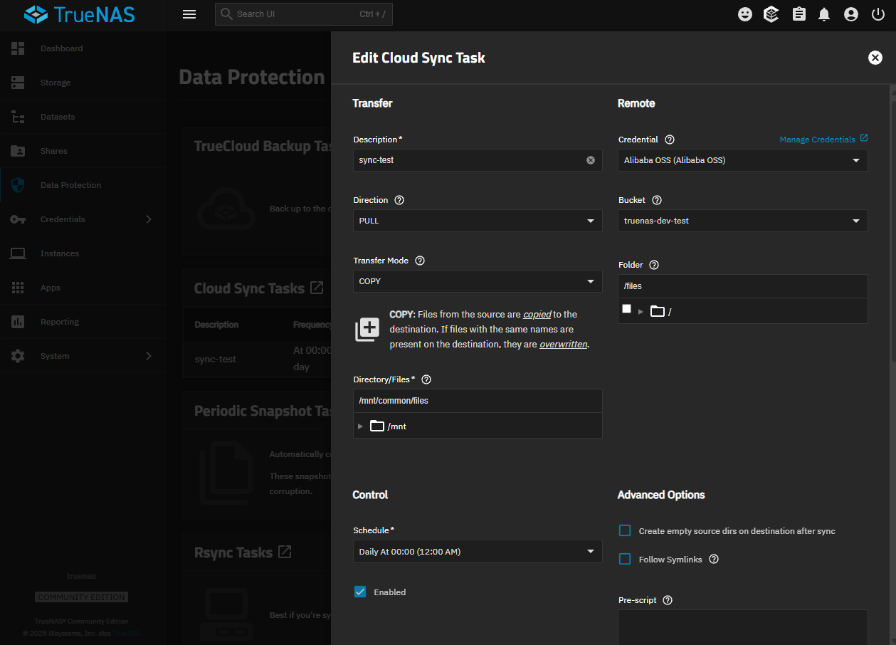Expand the remote root folder node
The width and height of the screenshot is (896, 645).
tap(641, 311)
